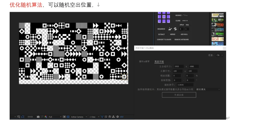Click the 00000 current time display
This screenshot has width=279, height=126.
tap(30, 117)
